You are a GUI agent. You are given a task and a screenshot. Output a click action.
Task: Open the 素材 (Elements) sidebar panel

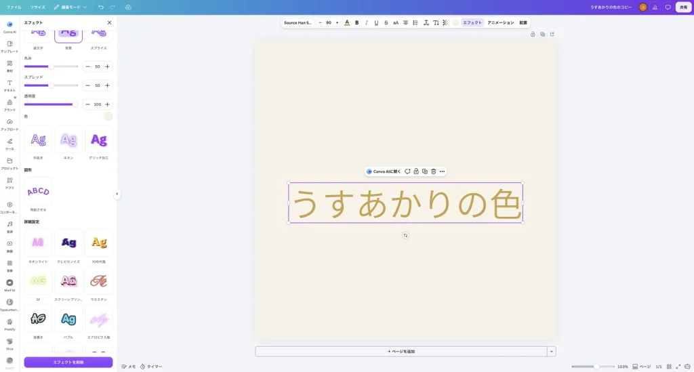click(x=9, y=66)
